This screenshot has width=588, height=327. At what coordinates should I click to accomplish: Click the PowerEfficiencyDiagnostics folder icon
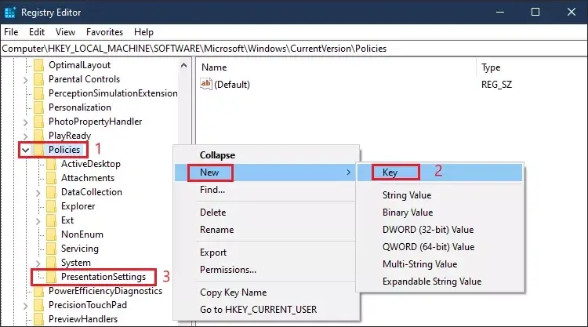point(38,292)
